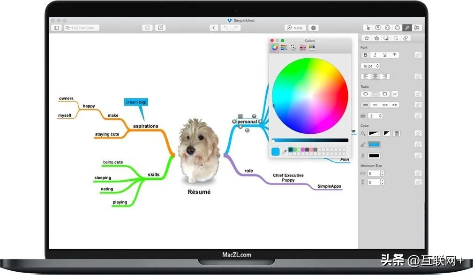Image resolution: width=473 pixels, height=275 pixels.
Task: Select rounded rectangle topic shape
Action: pyautogui.click(x=385, y=94)
